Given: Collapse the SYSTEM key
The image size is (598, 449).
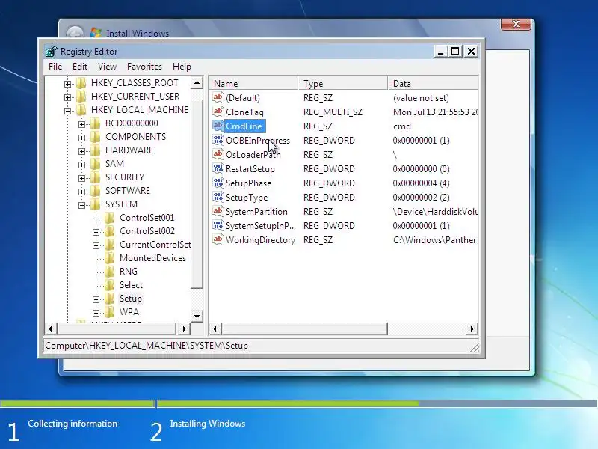Looking at the screenshot, I should [81, 205].
